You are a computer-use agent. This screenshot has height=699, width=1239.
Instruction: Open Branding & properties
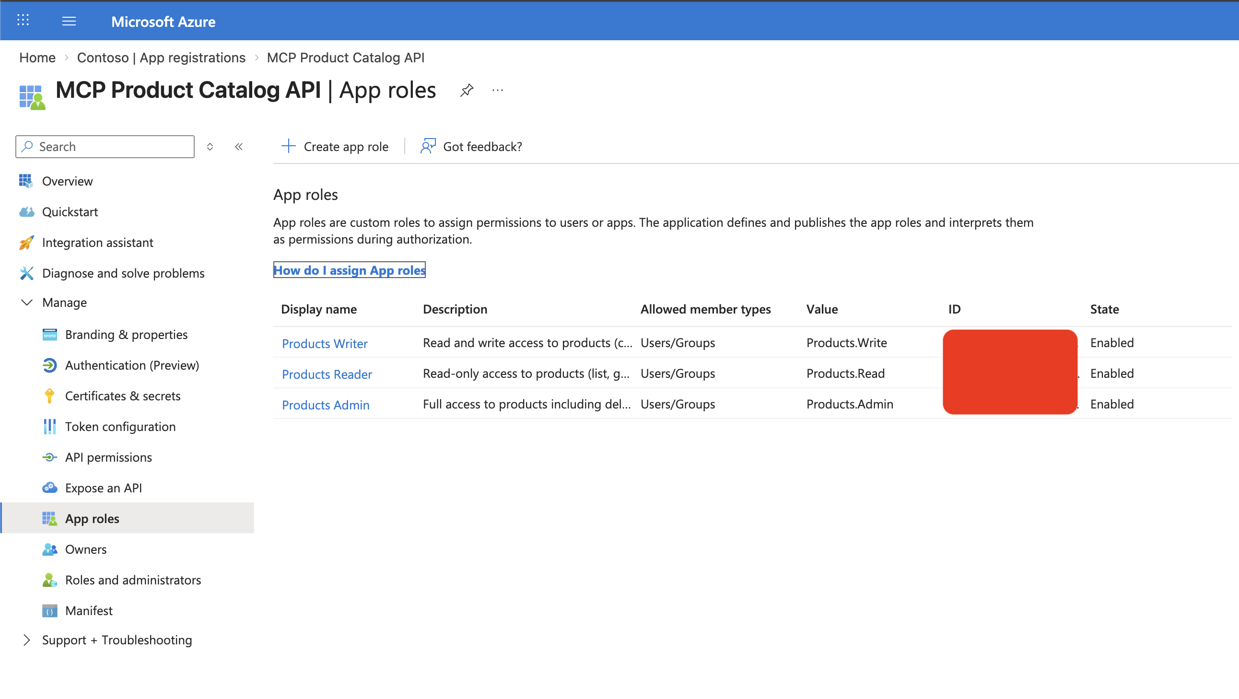point(126,334)
